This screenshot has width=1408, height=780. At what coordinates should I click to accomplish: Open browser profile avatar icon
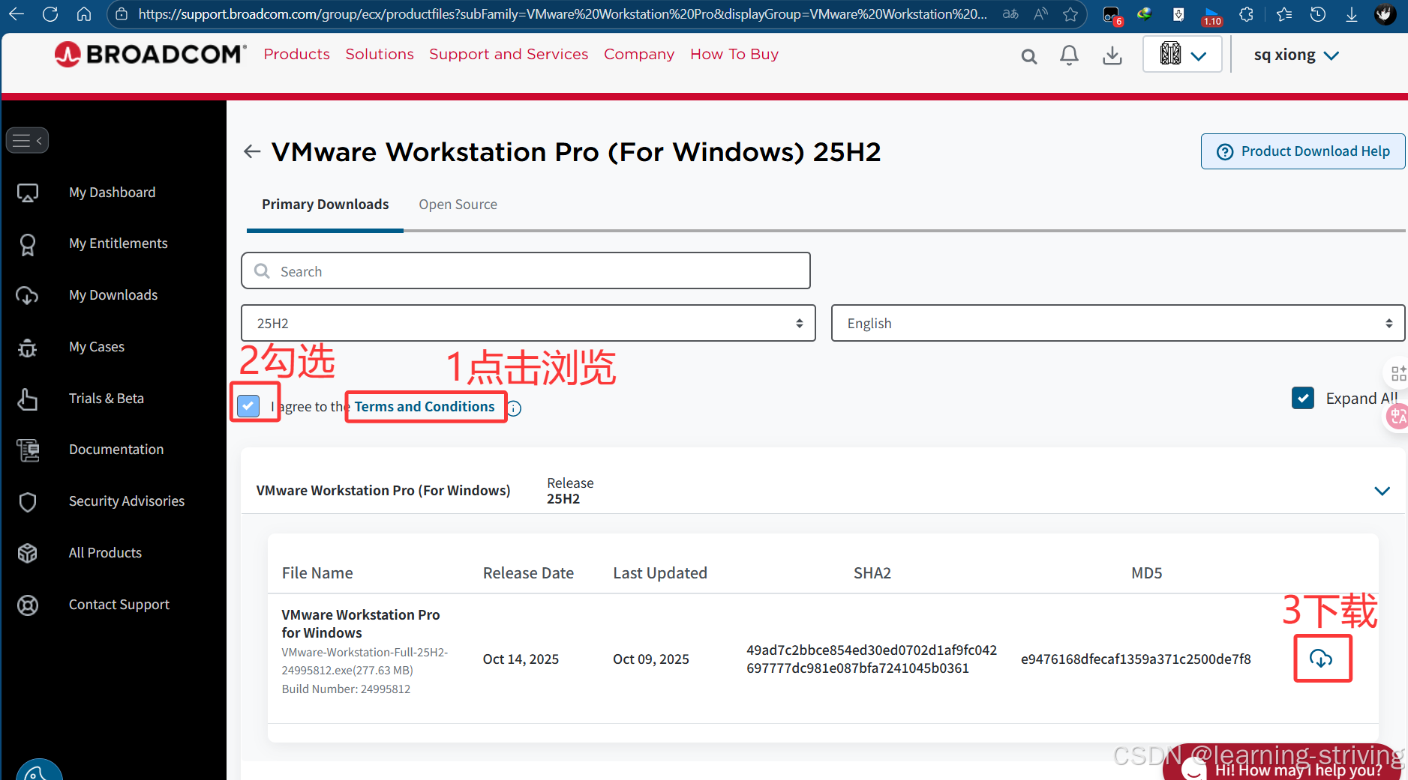coord(1385,14)
